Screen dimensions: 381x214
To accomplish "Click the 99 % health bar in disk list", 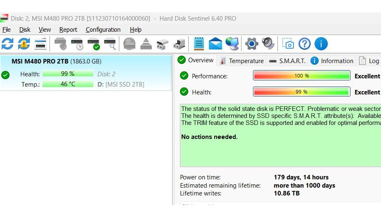I will coord(68,73).
